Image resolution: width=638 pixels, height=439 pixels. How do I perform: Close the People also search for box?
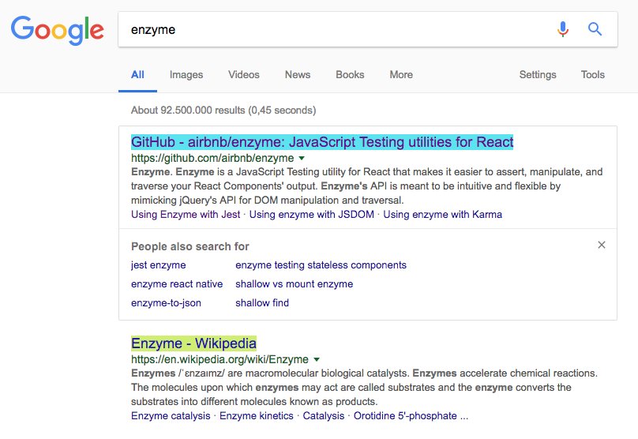point(602,245)
